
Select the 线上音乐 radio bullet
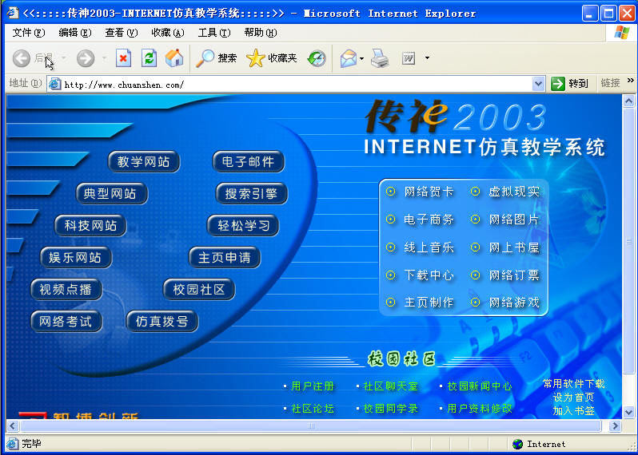coord(390,247)
